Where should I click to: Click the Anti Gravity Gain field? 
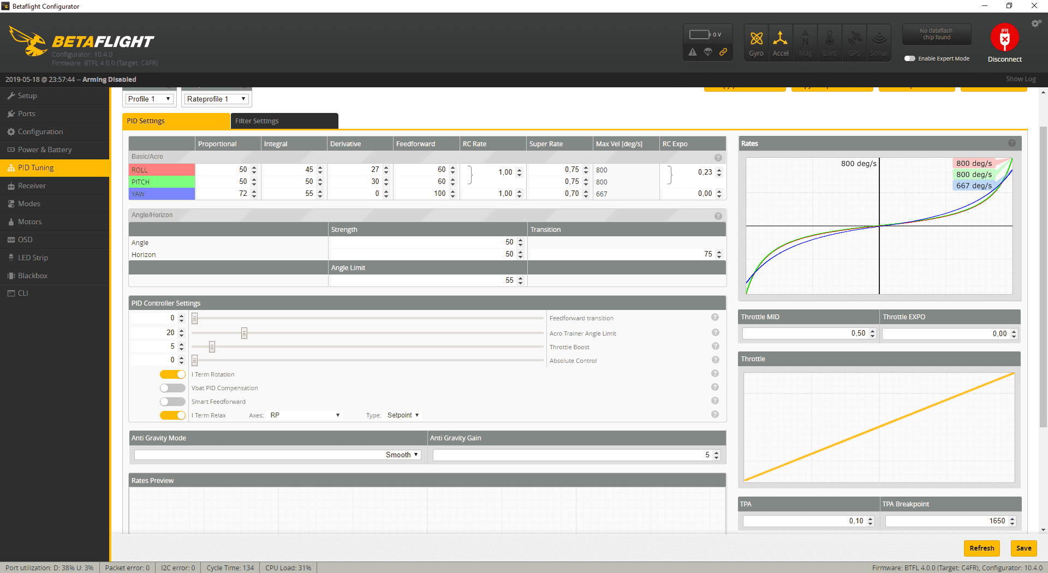point(577,455)
